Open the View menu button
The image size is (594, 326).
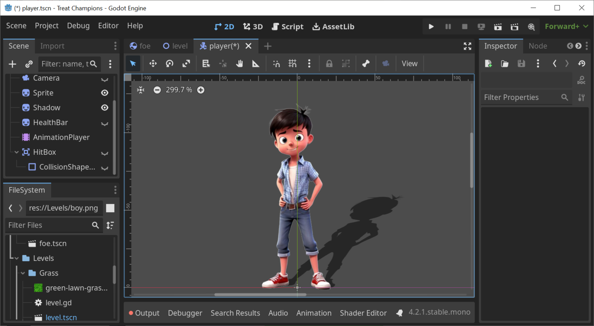[x=409, y=64]
